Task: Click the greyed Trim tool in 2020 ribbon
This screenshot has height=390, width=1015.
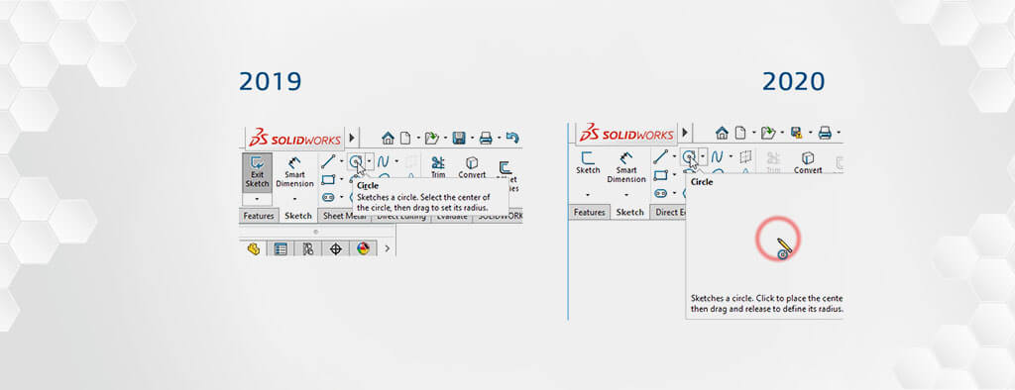Action: [x=773, y=162]
